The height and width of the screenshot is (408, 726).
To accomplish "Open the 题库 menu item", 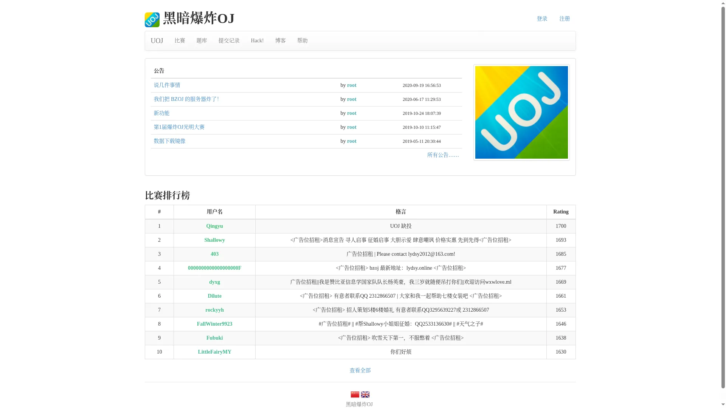I will click(202, 41).
